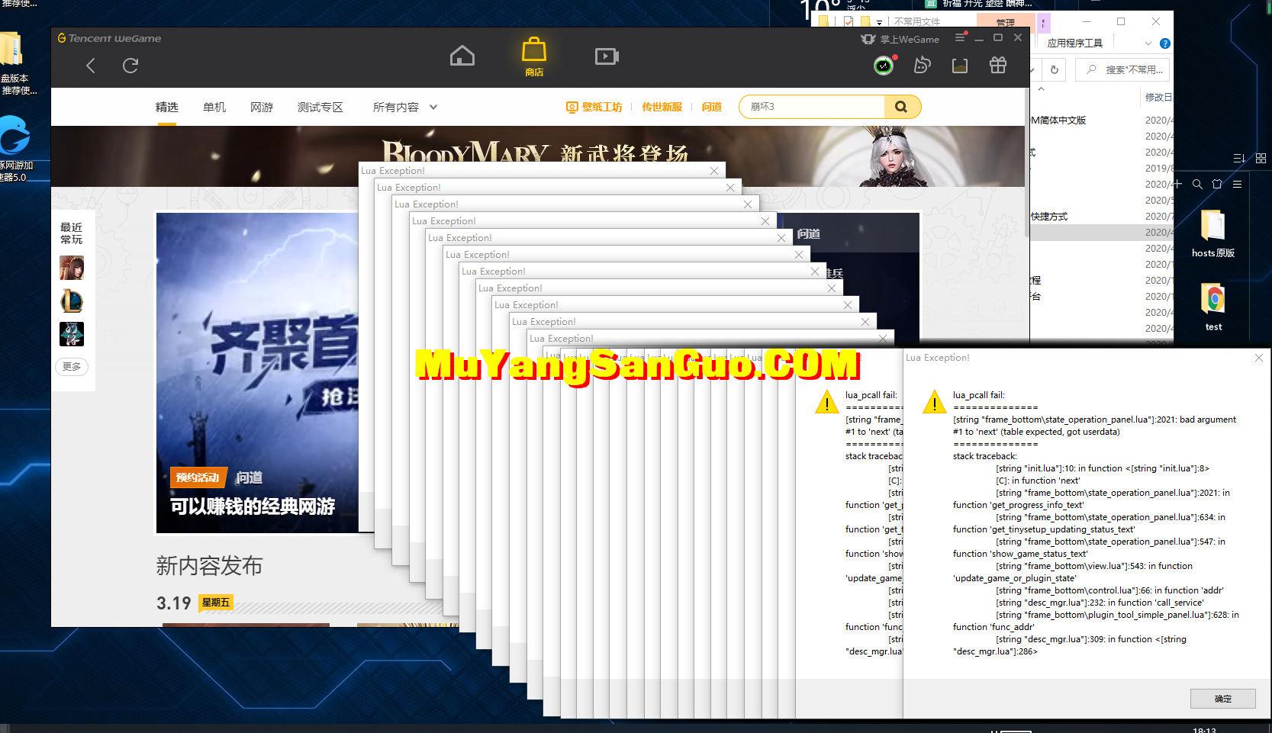Click the refresh icon in the Explorer window
This screenshot has height=733, width=1272.
click(x=1055, y=69)
